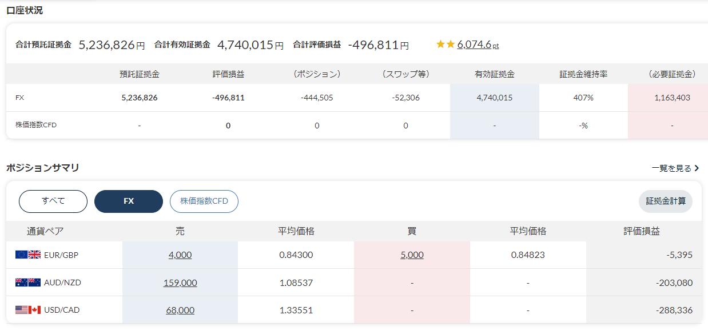Open USD/CAD sell quantity 68,000 link
The width and height of the screenshot is (708, 331).
pos(180,310)
